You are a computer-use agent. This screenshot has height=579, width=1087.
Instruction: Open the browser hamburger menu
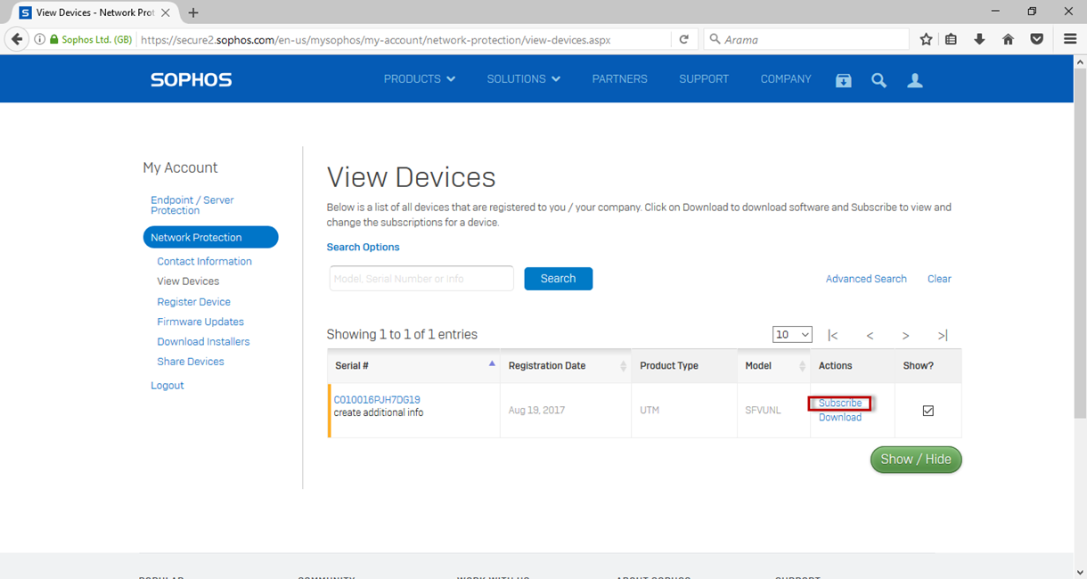tap(1070, 39)
